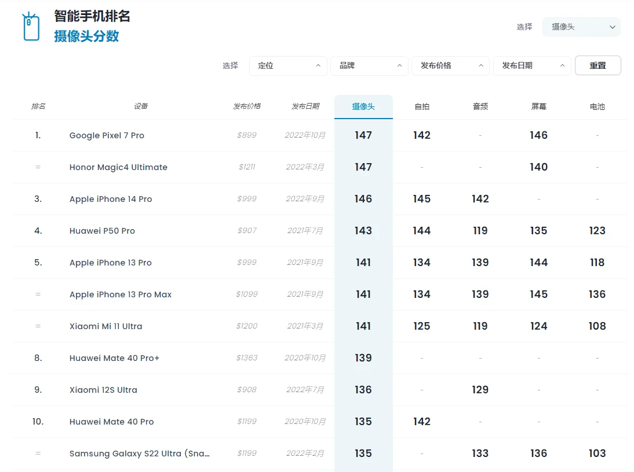The height and width of the screenshot is (472, 634).
Task: Click the smartphone ranking logo icon
Action: click(31, 27)
